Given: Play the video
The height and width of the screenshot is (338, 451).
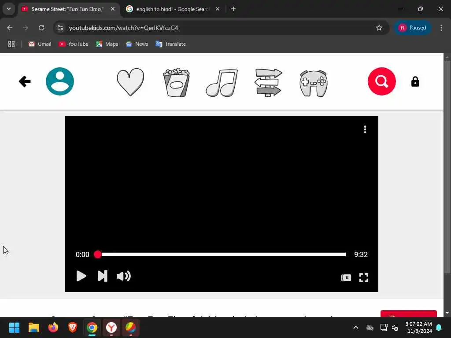Looking at the screenshot, I should pos(81,276).
